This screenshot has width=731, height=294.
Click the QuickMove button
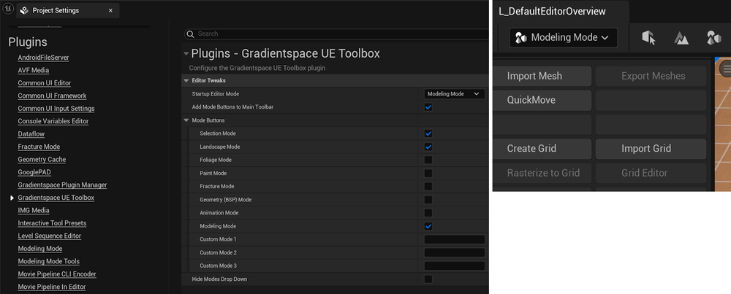click(x=542, y=100)
